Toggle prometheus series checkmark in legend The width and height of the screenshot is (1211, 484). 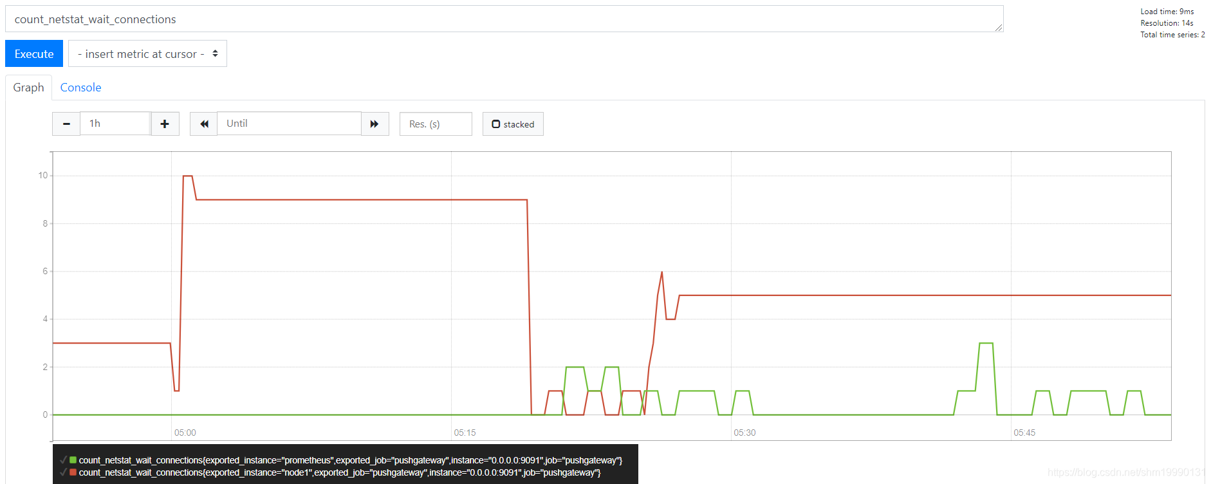pyautogui.click(x=63, y=460)
